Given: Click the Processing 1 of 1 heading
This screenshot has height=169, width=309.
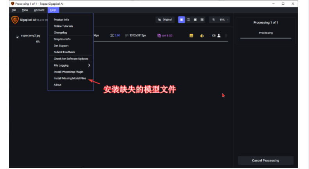Looking at the screenshot, I should click(x=266, y=23).
